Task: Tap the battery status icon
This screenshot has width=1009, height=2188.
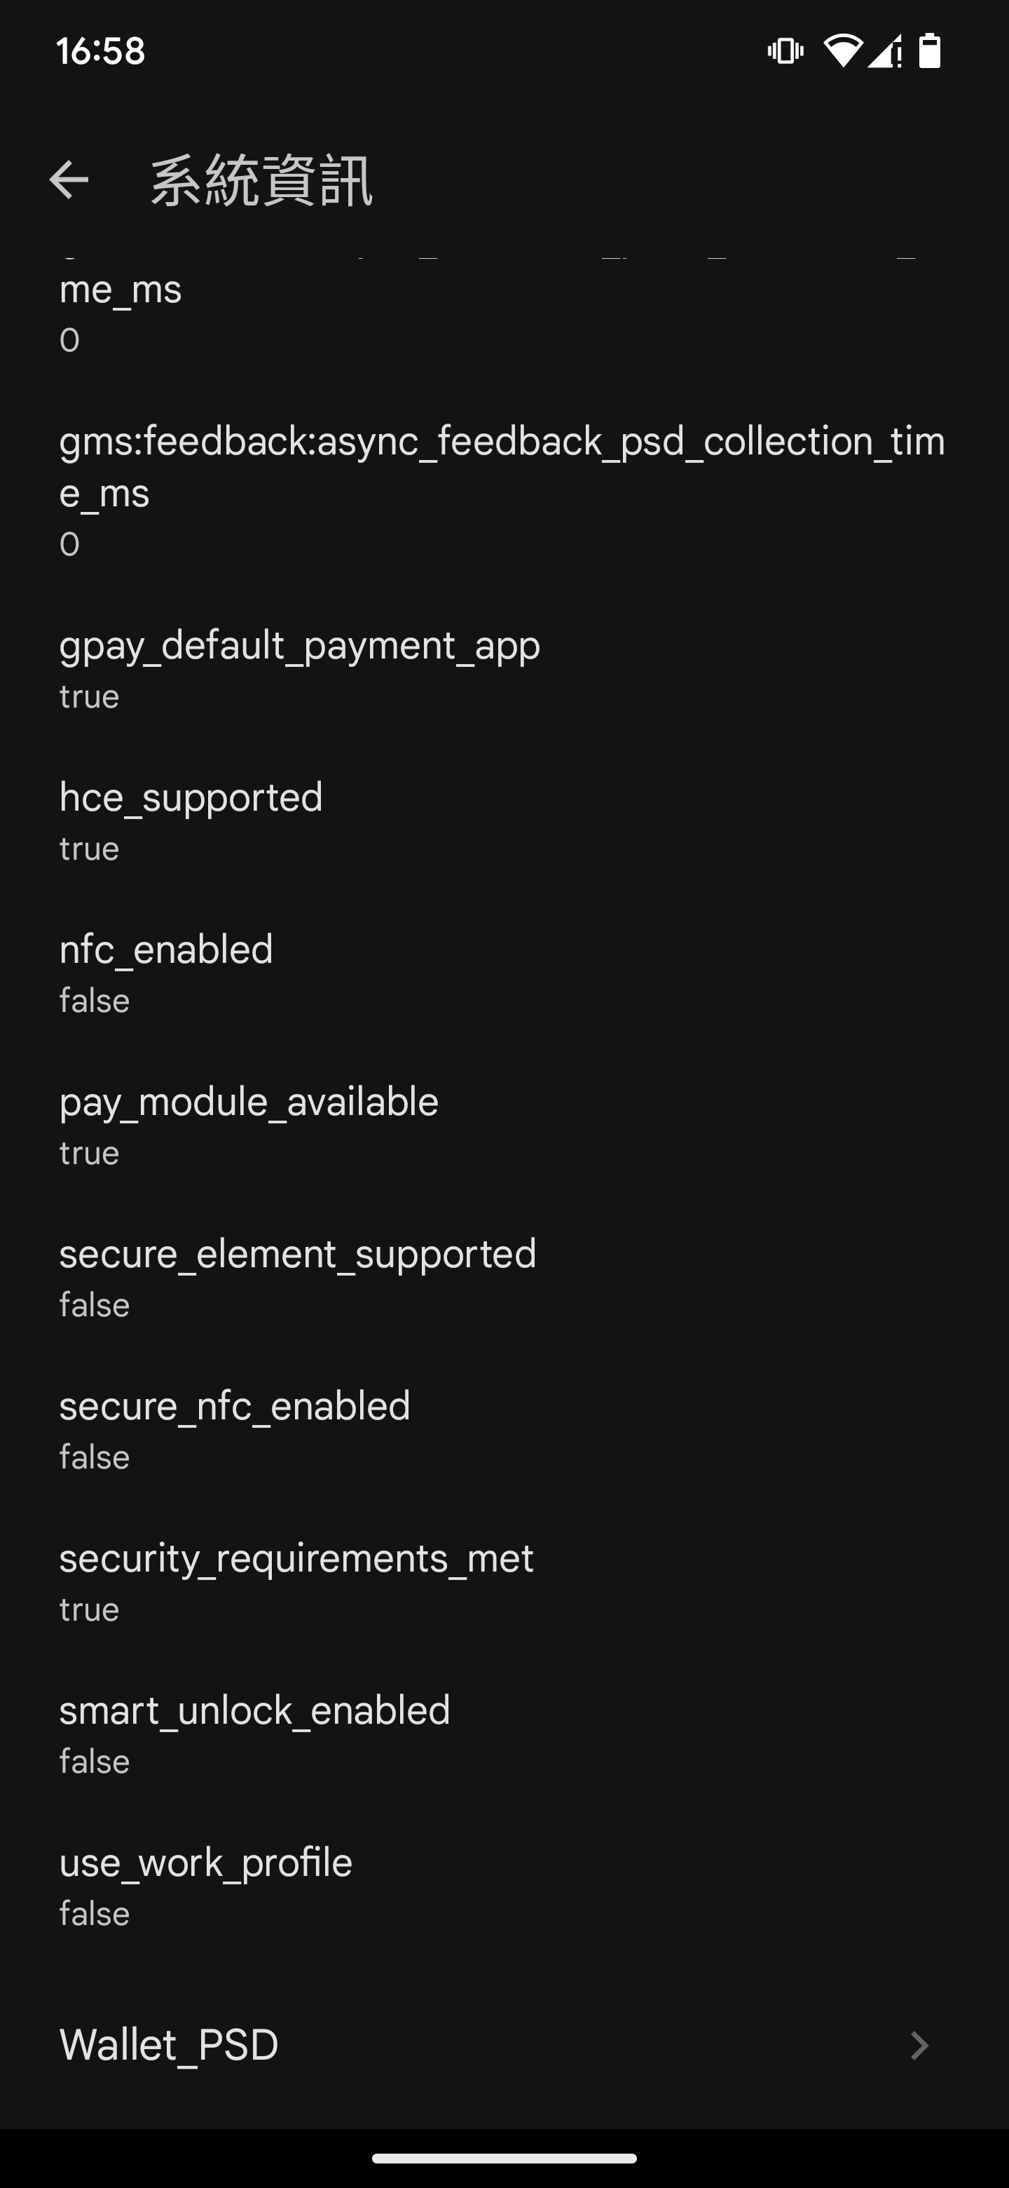Action: [x=930, y=51]
